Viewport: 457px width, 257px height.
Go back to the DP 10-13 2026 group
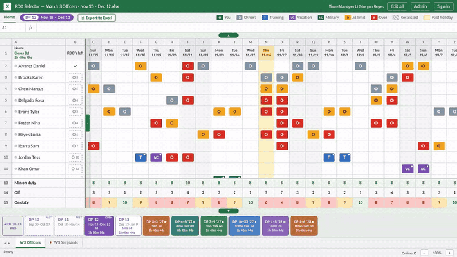click(13, 226)
